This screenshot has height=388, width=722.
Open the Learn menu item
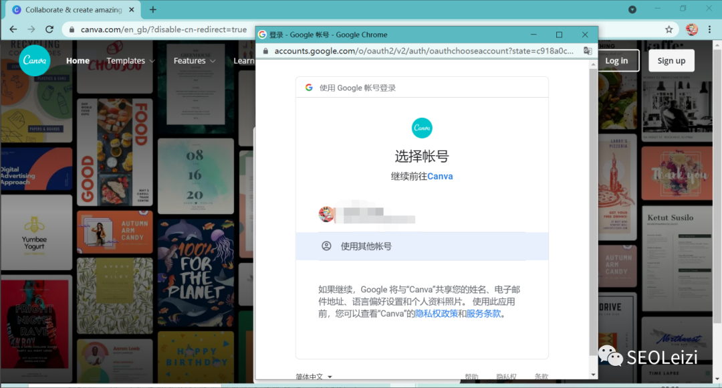click(243, 60)
